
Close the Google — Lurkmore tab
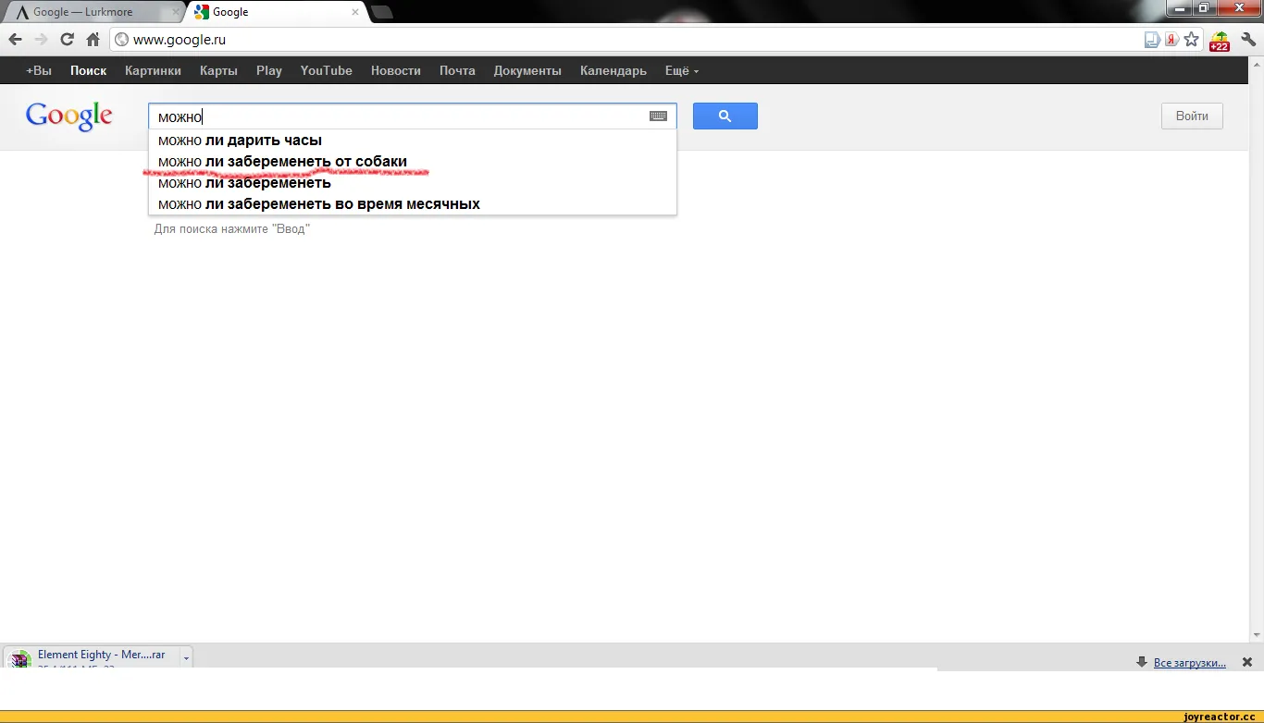[176, 12]
